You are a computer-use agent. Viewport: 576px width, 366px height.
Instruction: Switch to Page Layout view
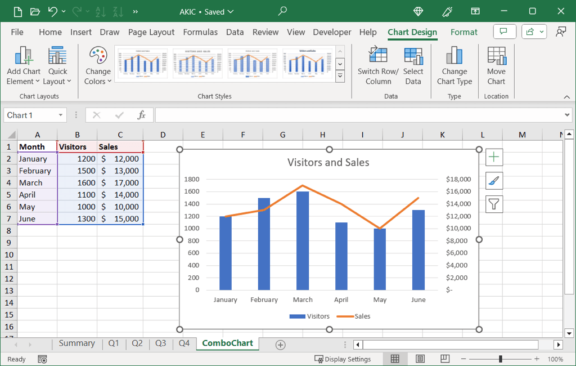420,359
